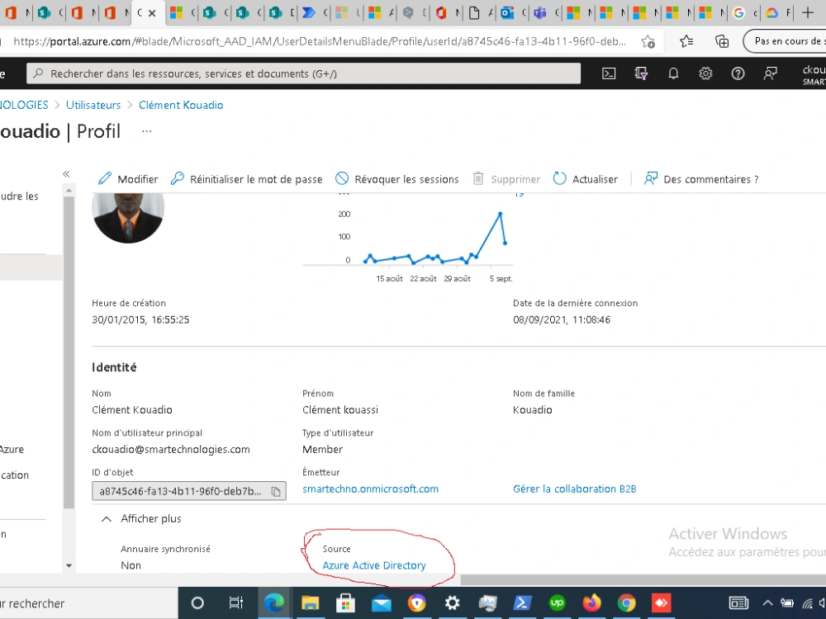Collapse the side menu with double chevron

click(66, 173)
